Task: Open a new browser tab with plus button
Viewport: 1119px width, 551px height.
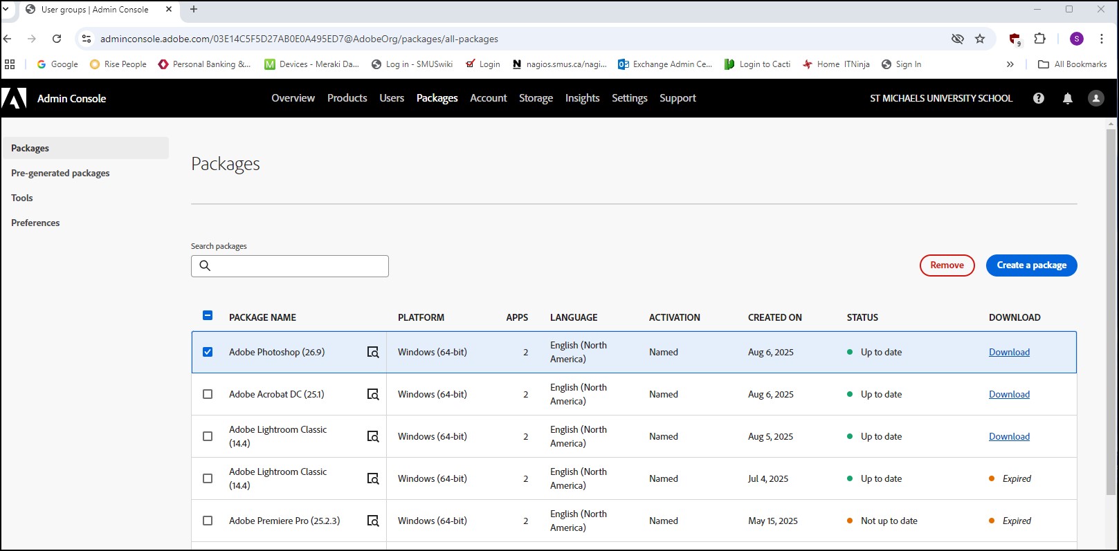Action: click(x=194, y=10)
